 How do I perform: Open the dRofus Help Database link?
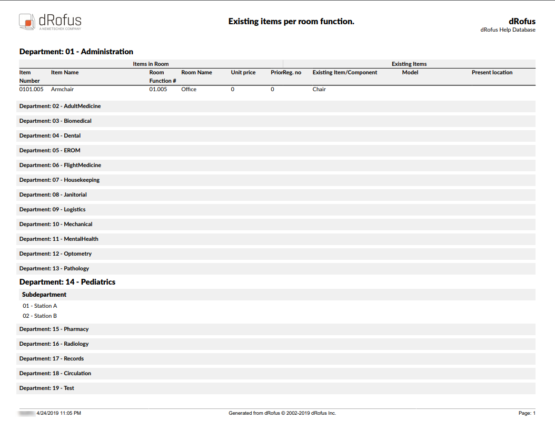pos(508,30)
